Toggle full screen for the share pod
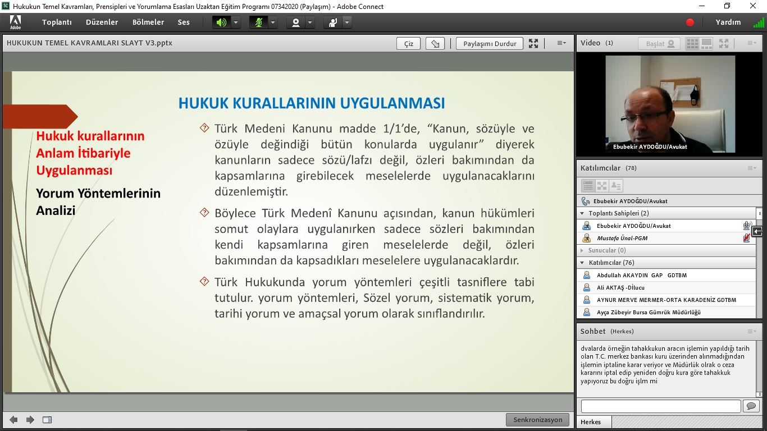Viewport: 767px width, 431px height. pyautogui.click(x=533, y=44)
